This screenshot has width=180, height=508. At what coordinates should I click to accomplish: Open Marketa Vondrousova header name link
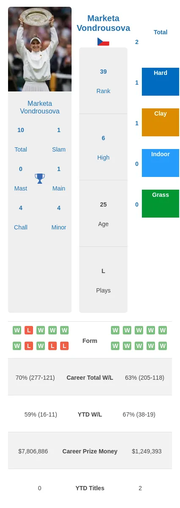point(103,23)
